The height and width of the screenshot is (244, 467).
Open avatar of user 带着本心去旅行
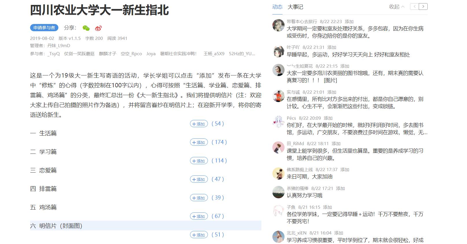[278, 25]
